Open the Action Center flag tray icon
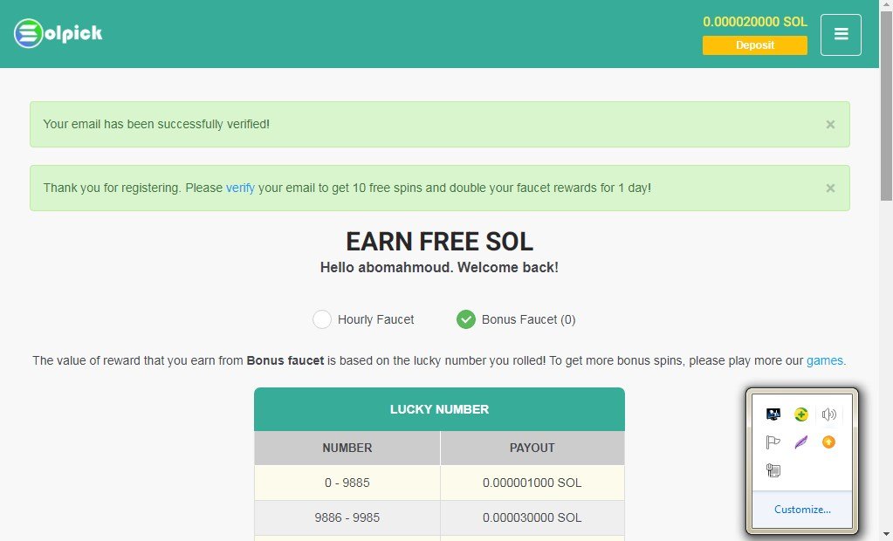Image resolution: width=893 pixels, height=541 pixels. pyautogui.click(x=773, y=442)
